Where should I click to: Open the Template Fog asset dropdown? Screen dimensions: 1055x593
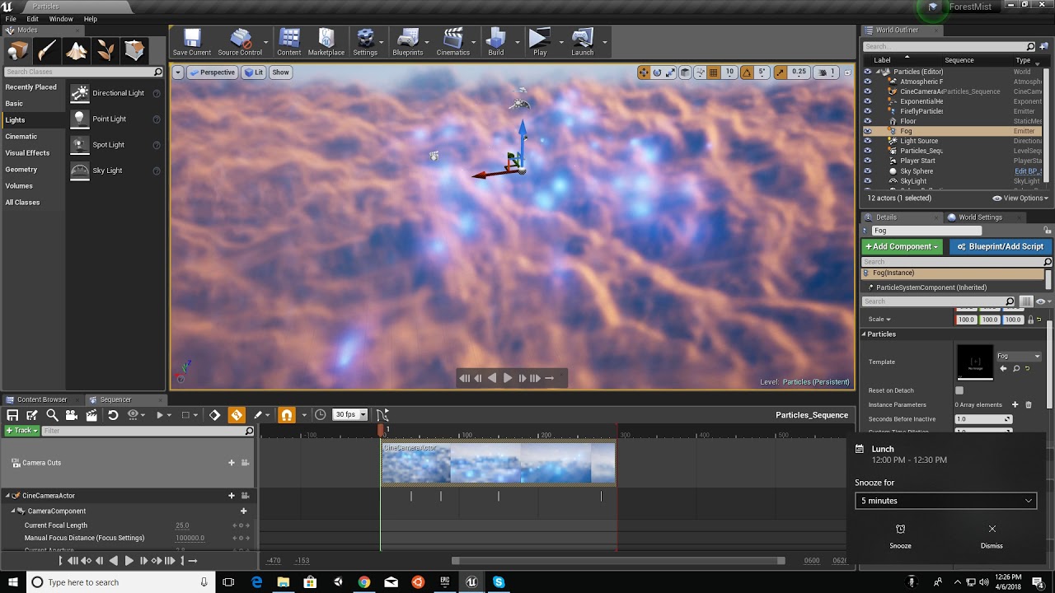1019,356
